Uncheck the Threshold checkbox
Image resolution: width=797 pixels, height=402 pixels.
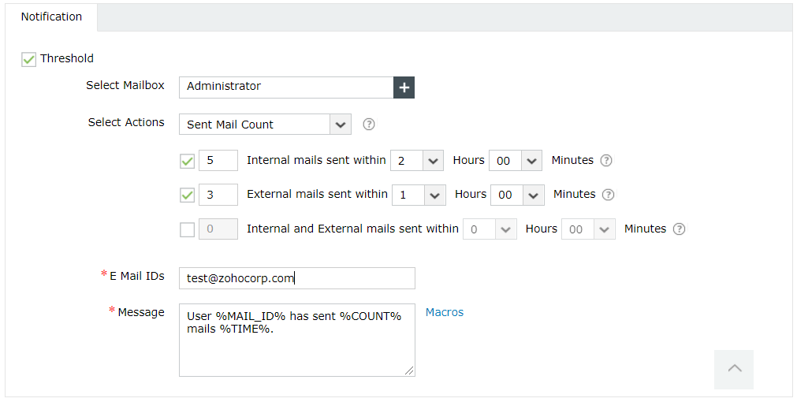29,59
